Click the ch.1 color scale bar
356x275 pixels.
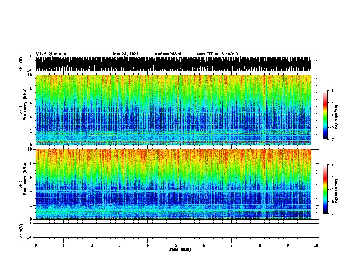(325, 115)
